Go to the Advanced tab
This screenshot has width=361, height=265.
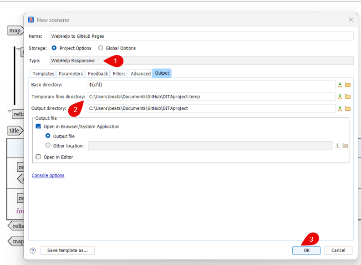pos(141,74)
